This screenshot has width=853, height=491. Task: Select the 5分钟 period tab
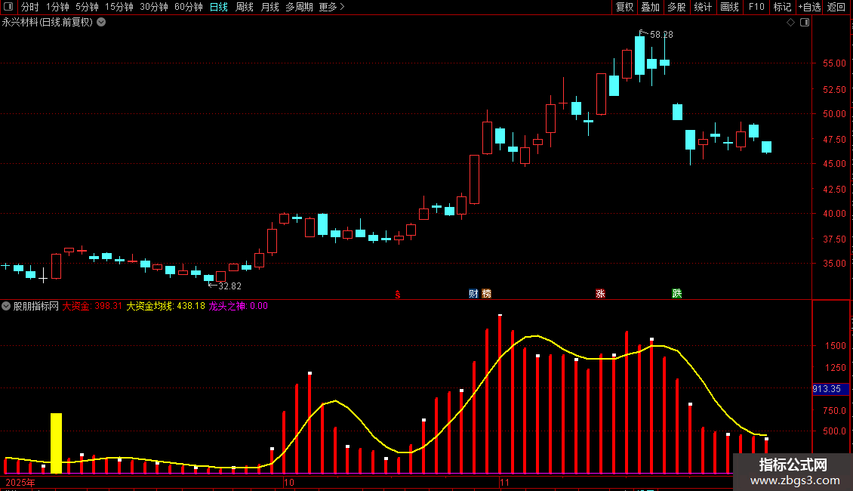[87, 7]
